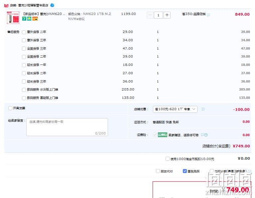Click the seller message text box
255x198 pixels.
67,127
